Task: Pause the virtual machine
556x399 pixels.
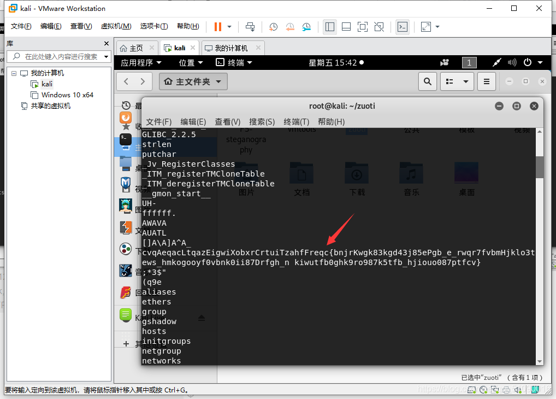Action: click(218, 27)
